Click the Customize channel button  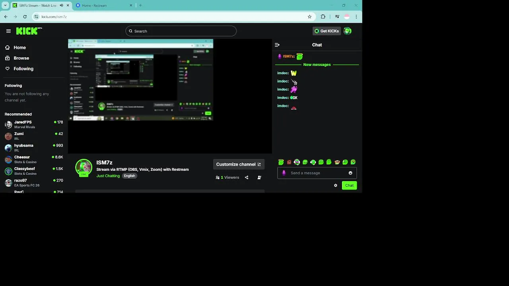click(239, 164)
